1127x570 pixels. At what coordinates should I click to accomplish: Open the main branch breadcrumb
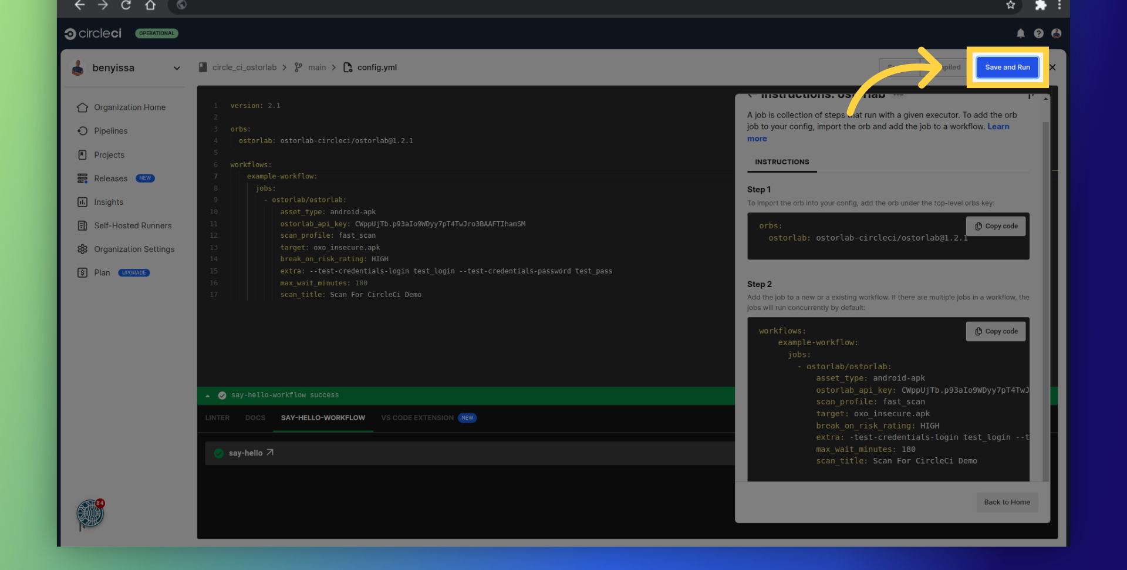316,68
